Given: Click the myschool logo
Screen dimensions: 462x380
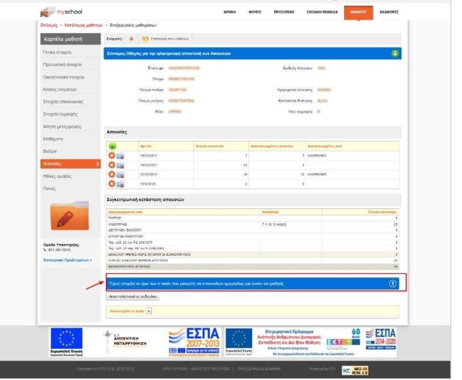Looking at the screenshot, I should 61,12.
